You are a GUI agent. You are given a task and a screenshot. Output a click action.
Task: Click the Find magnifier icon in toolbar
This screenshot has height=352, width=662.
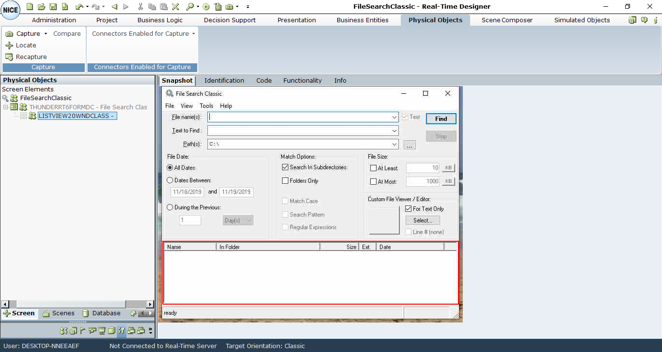point(190,7)
